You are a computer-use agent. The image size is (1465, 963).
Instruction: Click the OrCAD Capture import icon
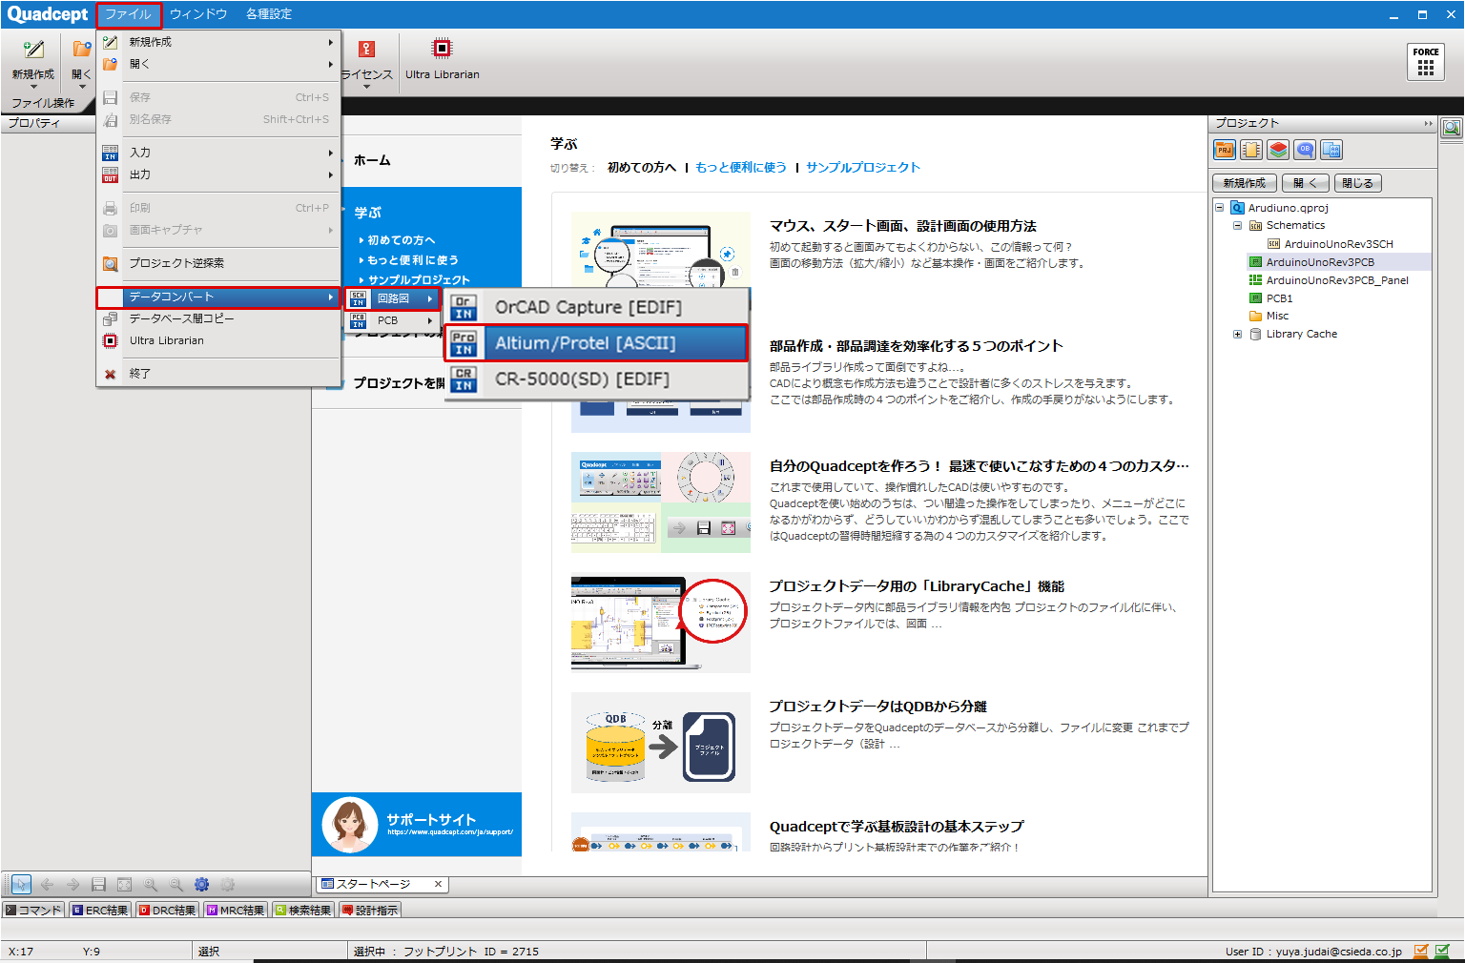click(x=464, y=308)
